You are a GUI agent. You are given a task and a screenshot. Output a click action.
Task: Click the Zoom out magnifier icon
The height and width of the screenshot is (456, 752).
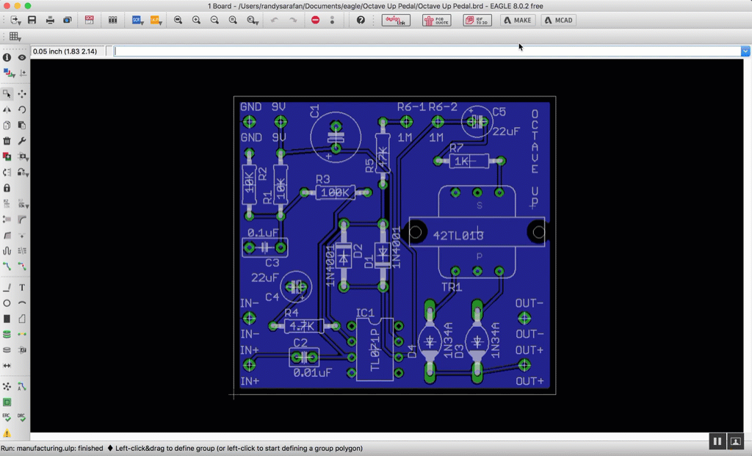pyautogui.click(x=214, y=20)
